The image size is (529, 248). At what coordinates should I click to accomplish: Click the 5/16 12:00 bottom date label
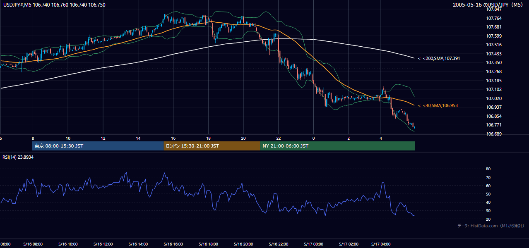point(102,244)
